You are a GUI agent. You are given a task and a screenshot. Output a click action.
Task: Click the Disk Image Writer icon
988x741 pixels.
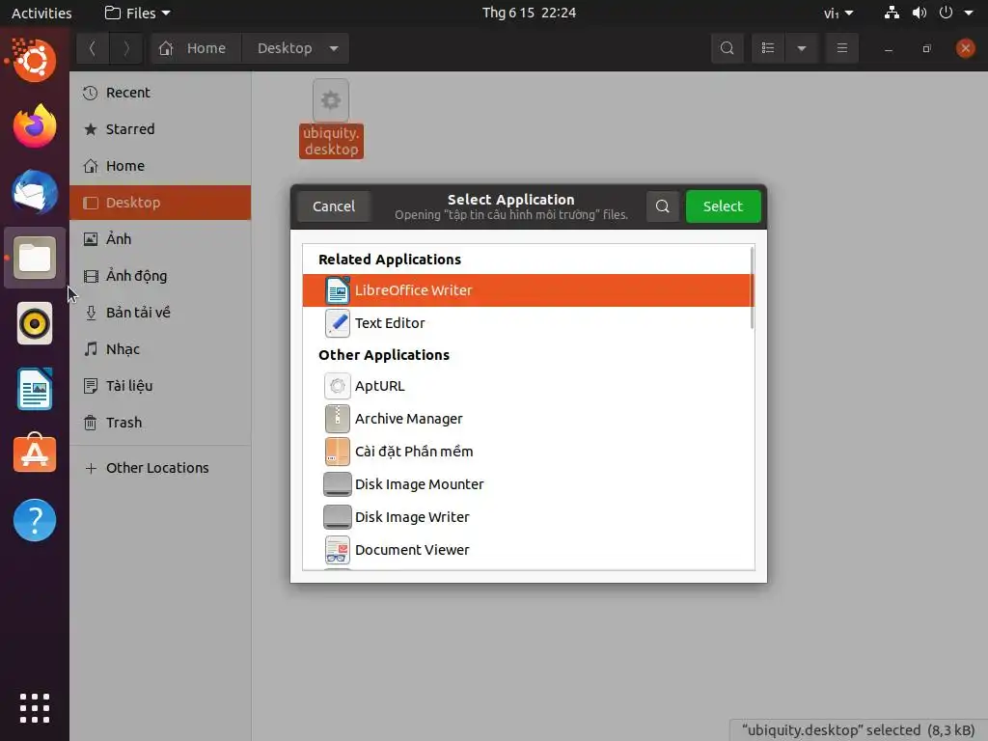point(337,517)
